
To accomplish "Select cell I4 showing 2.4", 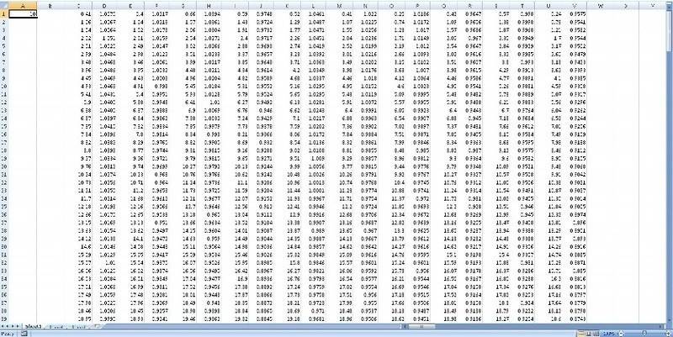I will [235, 38].
